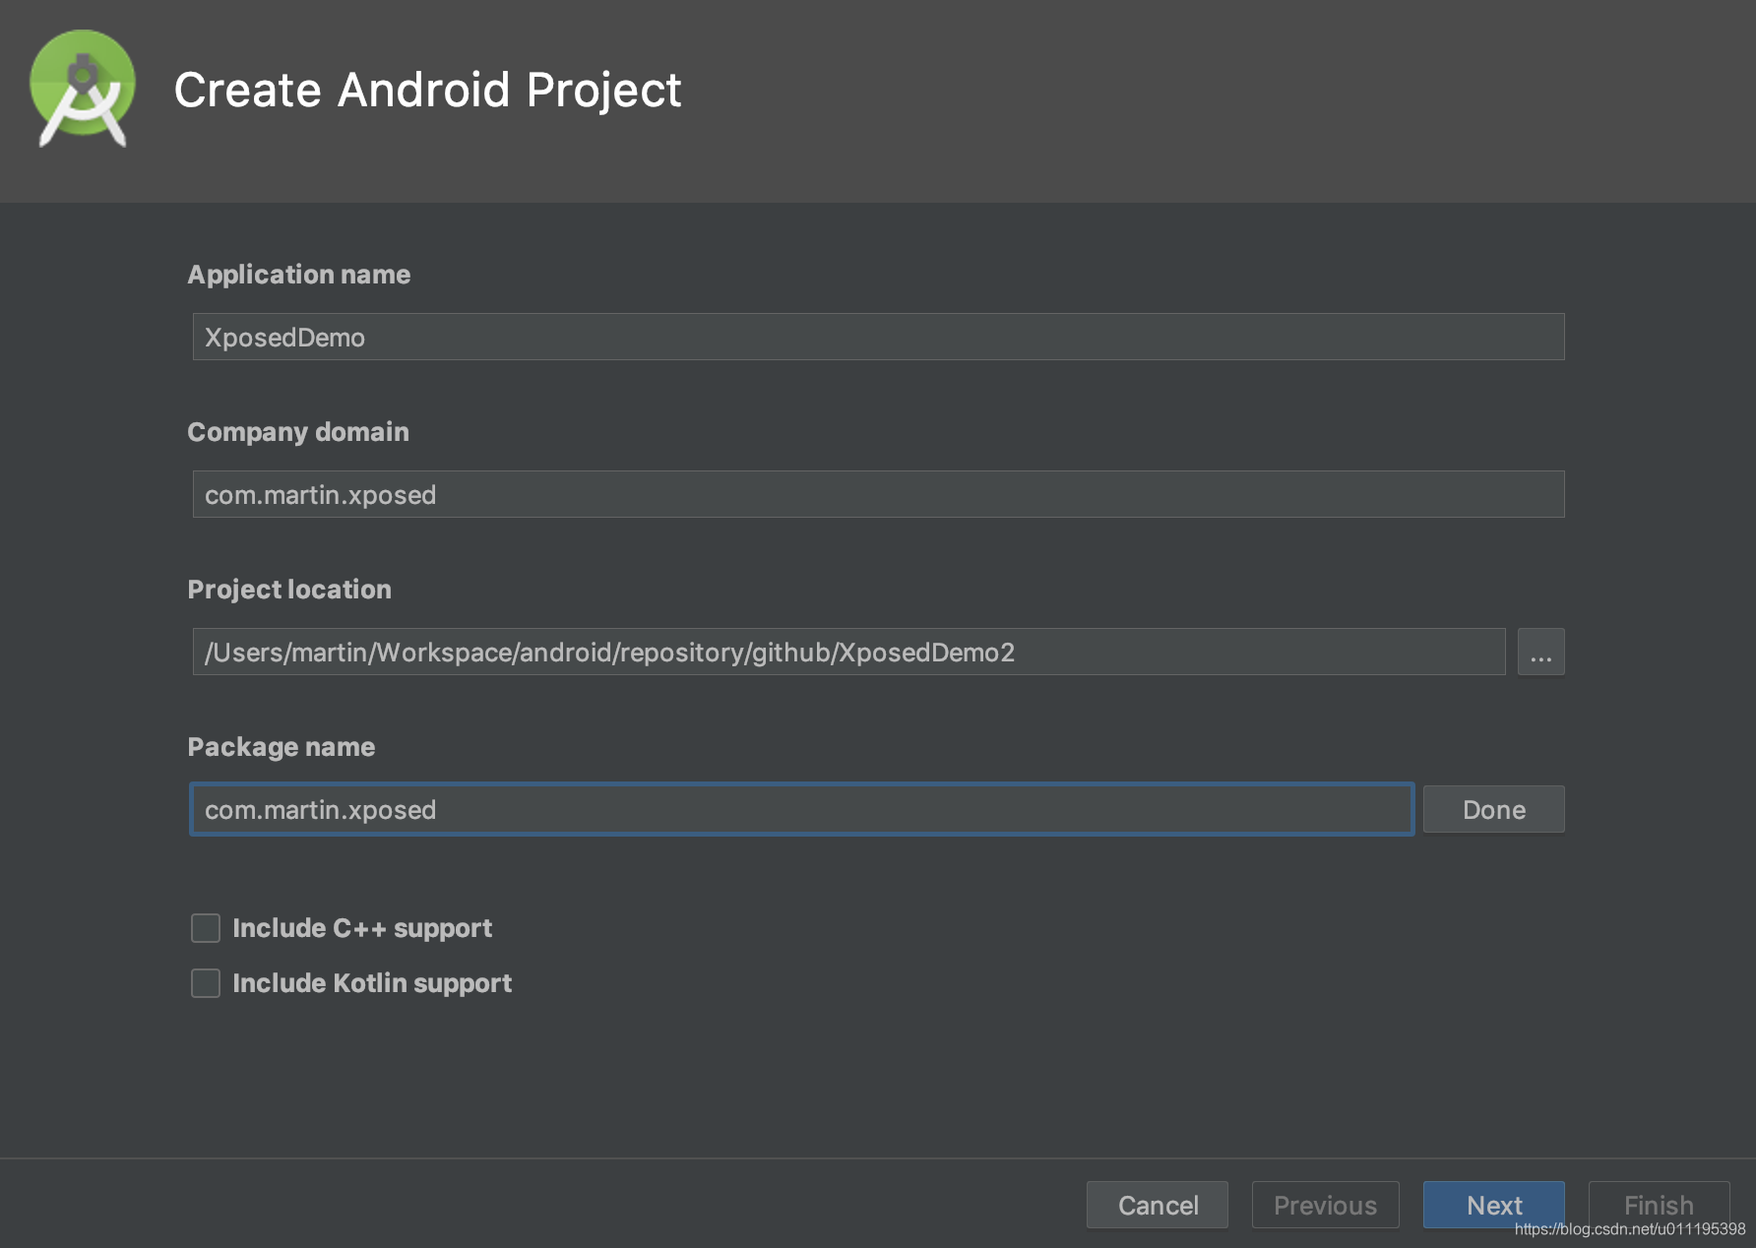Click the Project location path field
Screen dimensions: 1756x1248
848,652
